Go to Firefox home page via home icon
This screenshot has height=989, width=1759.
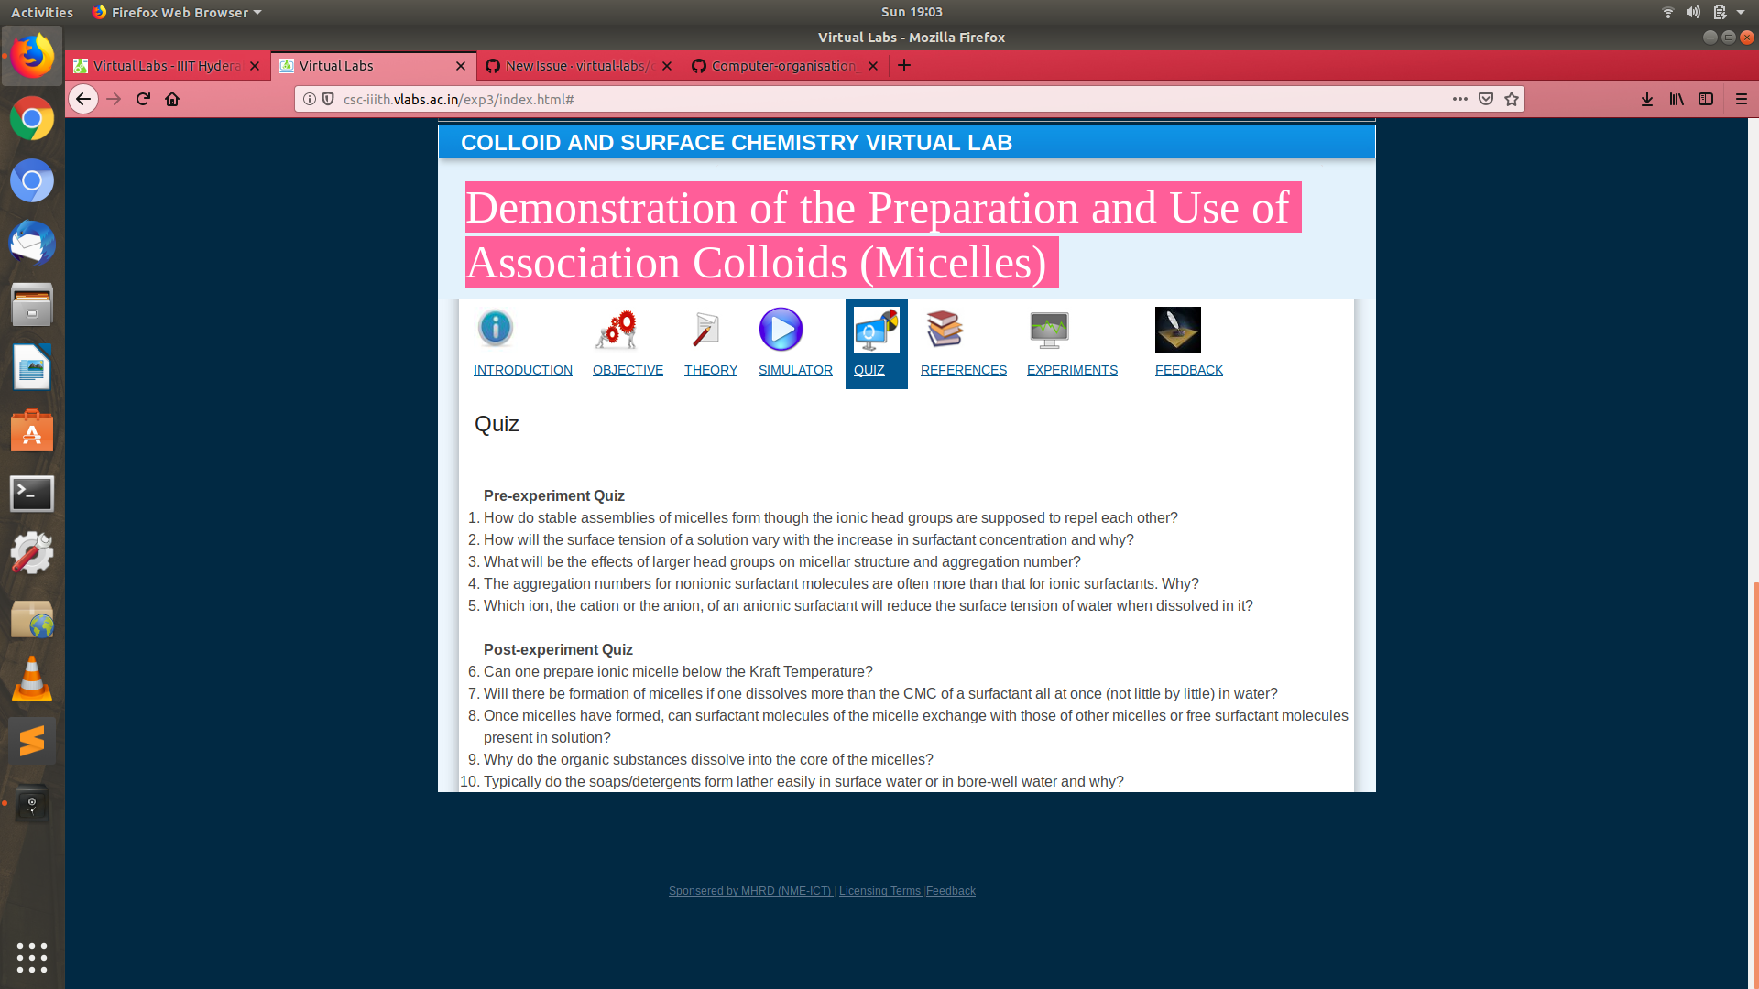172,99
